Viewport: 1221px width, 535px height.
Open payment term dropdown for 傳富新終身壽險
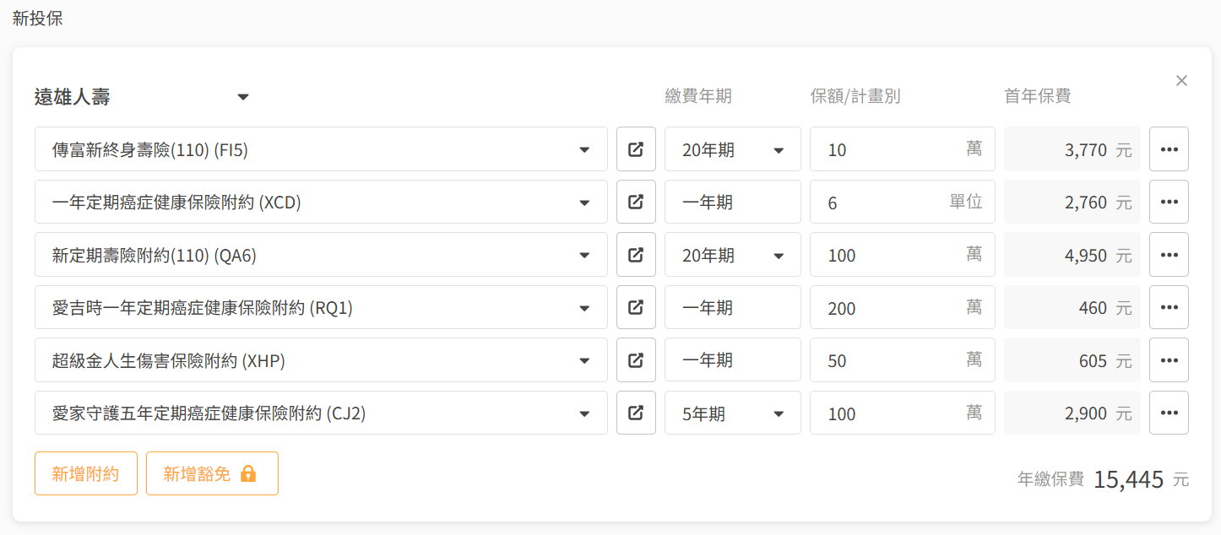732,149
